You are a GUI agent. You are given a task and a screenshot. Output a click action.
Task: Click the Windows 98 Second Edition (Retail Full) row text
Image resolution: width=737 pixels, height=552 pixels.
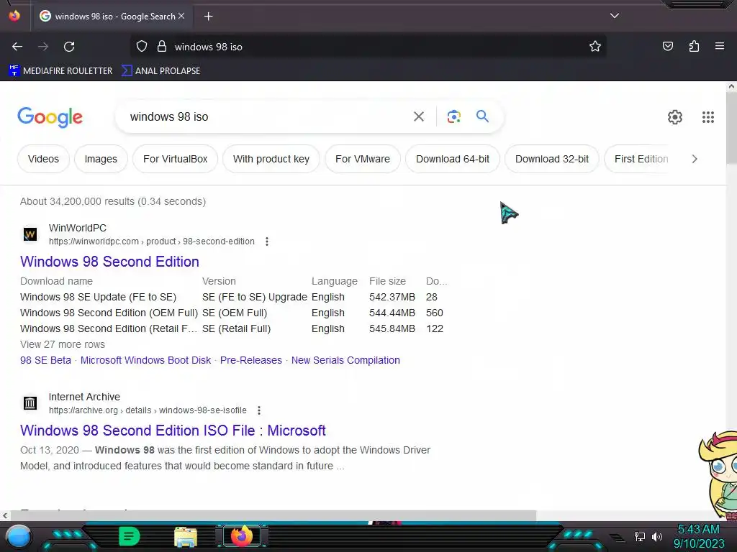(x=109, y=328)
